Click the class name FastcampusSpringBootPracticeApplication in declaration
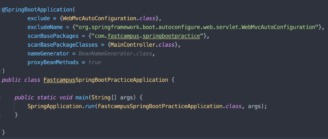 tap(106, 80)
